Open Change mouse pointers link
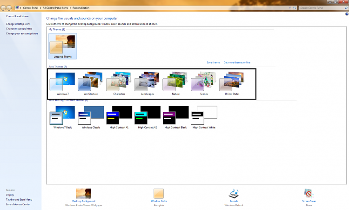 point(19,29)
